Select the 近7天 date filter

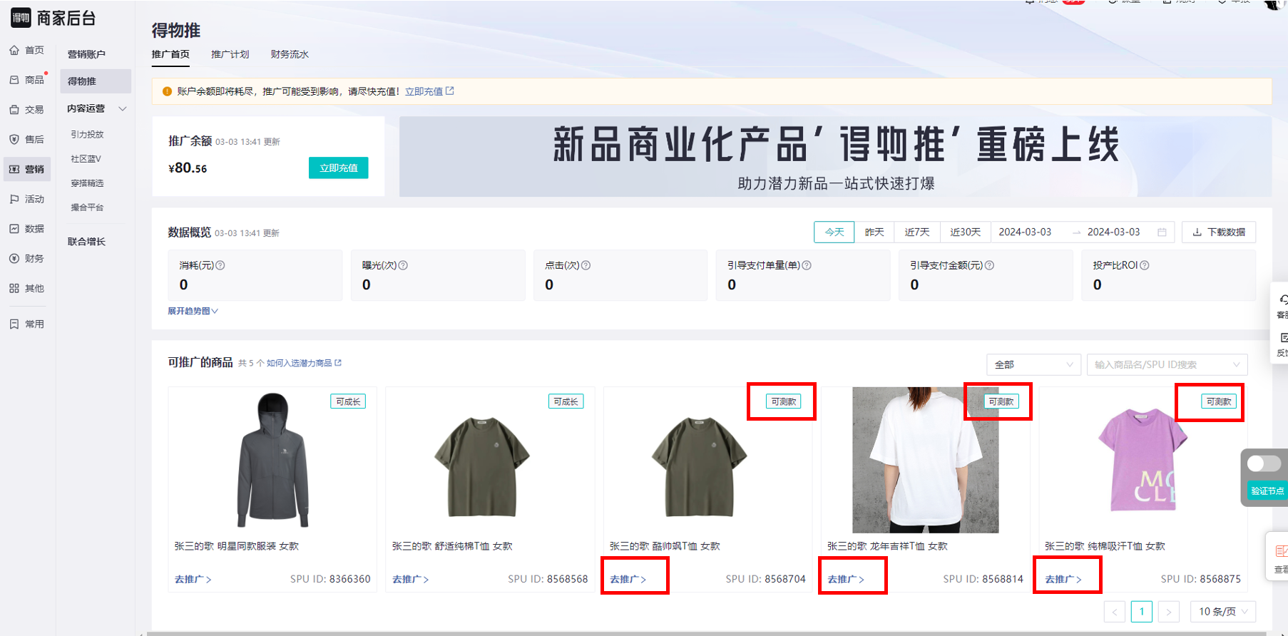[x=917, y=232]
